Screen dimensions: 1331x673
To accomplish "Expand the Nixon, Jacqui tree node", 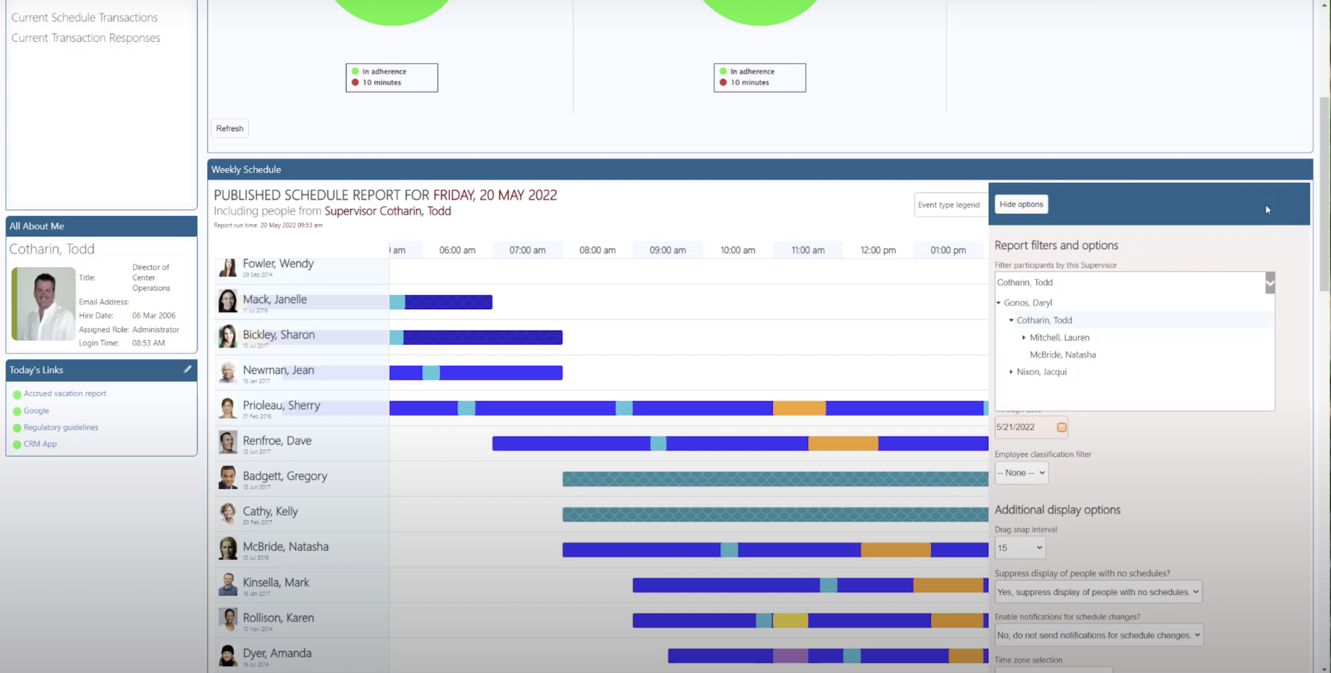I will tap(1011, 372).
